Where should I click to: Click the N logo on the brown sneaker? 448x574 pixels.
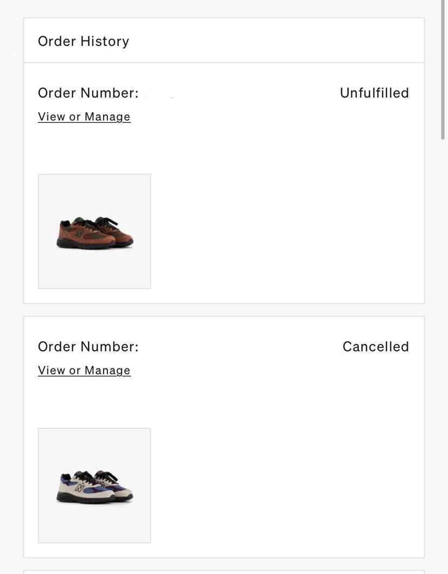click(x=79, y=233)
